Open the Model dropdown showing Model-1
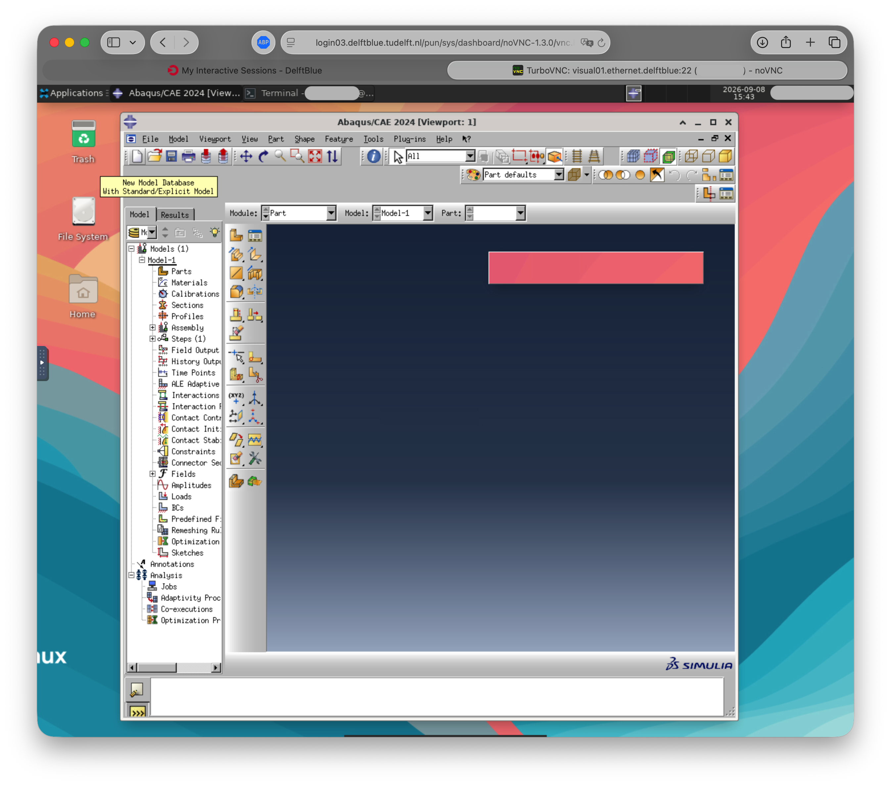 pyautogui.click(x=403, y=213)
